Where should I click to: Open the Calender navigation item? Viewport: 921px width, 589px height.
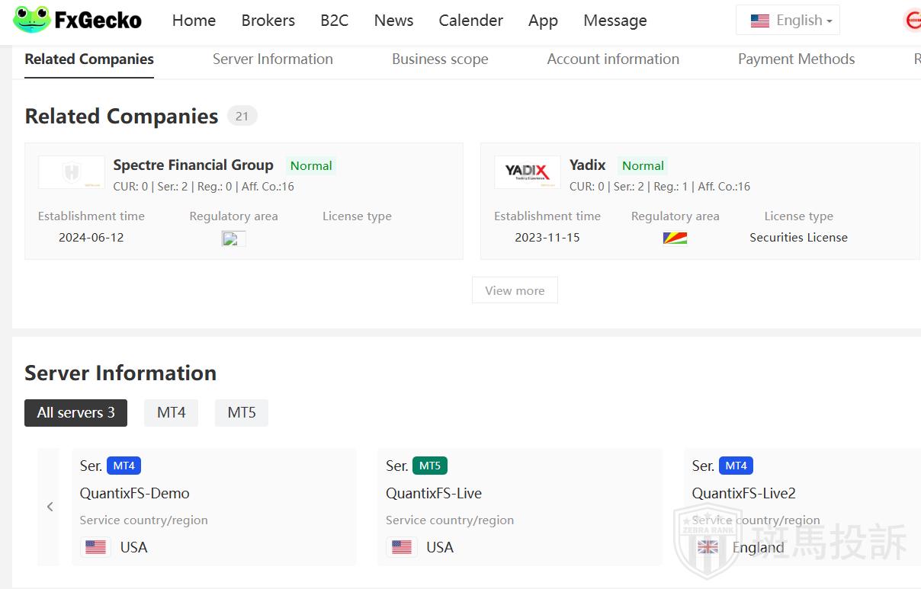[x=470, y=21]
